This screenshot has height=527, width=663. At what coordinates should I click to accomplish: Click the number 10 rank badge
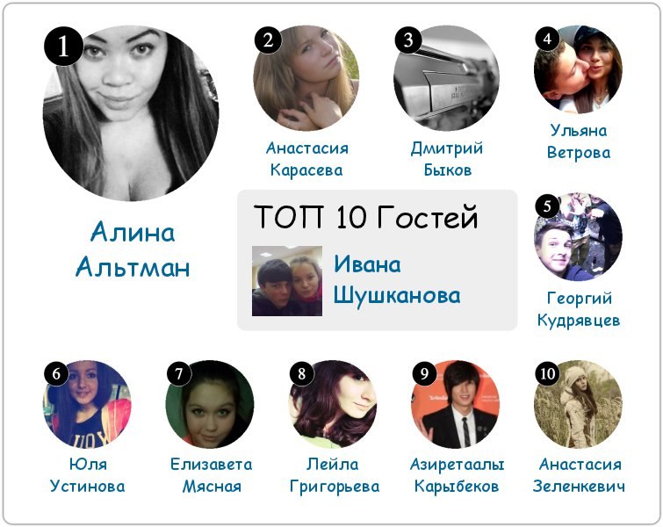coord(548,373)
